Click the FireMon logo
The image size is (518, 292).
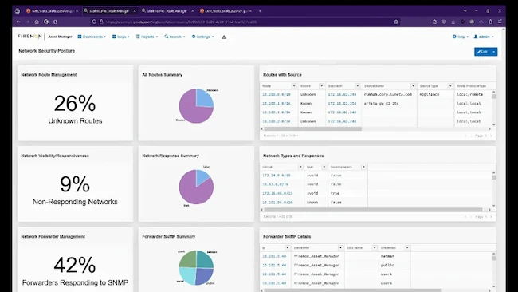click(29, 37)
